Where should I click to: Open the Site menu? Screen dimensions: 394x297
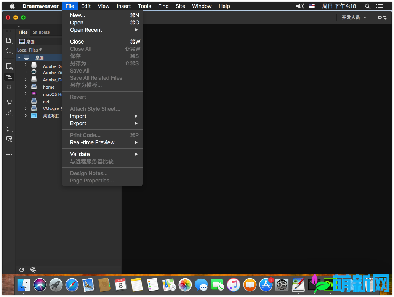tap(180, 6)
